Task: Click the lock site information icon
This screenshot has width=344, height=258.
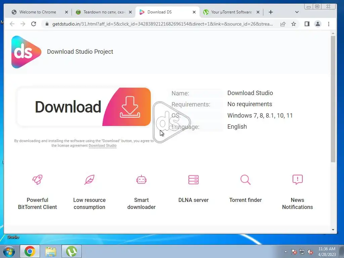Action: point(47,24)
